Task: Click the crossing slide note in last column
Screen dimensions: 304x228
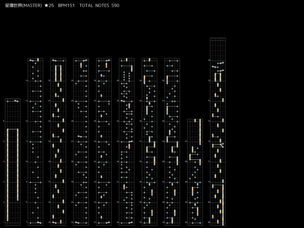Action: [218, 145]
